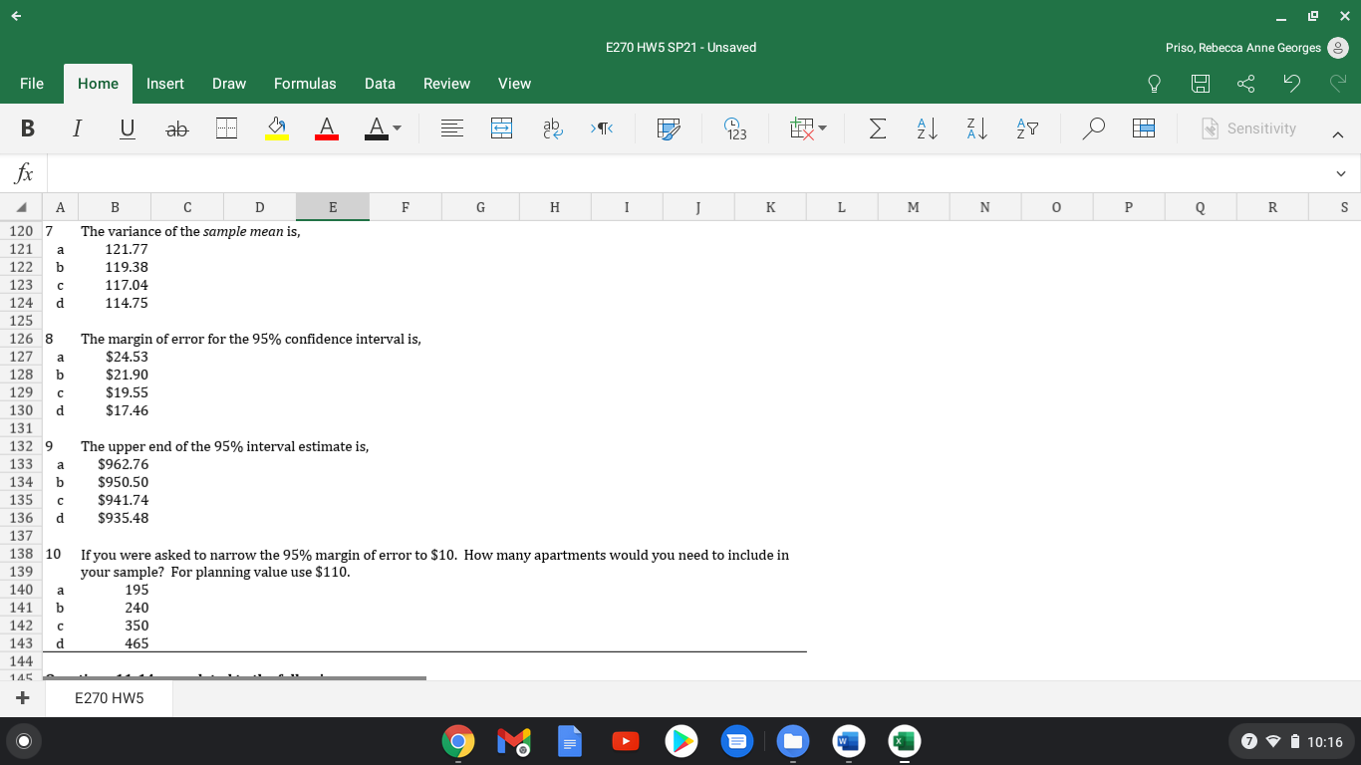This screenshot has width=1361, height=765.
Task: Click the Redo icon
Action: [1336, 85]
